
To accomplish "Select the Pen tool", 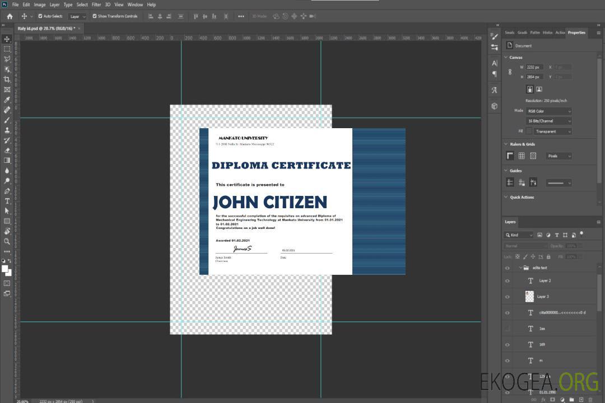I will pos(7,191).
